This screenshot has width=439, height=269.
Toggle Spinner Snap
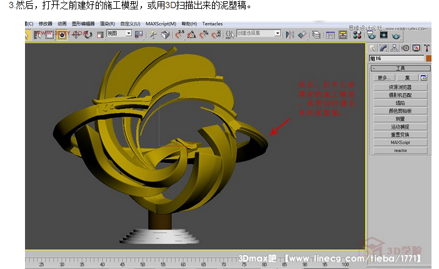tap(216, 35)
